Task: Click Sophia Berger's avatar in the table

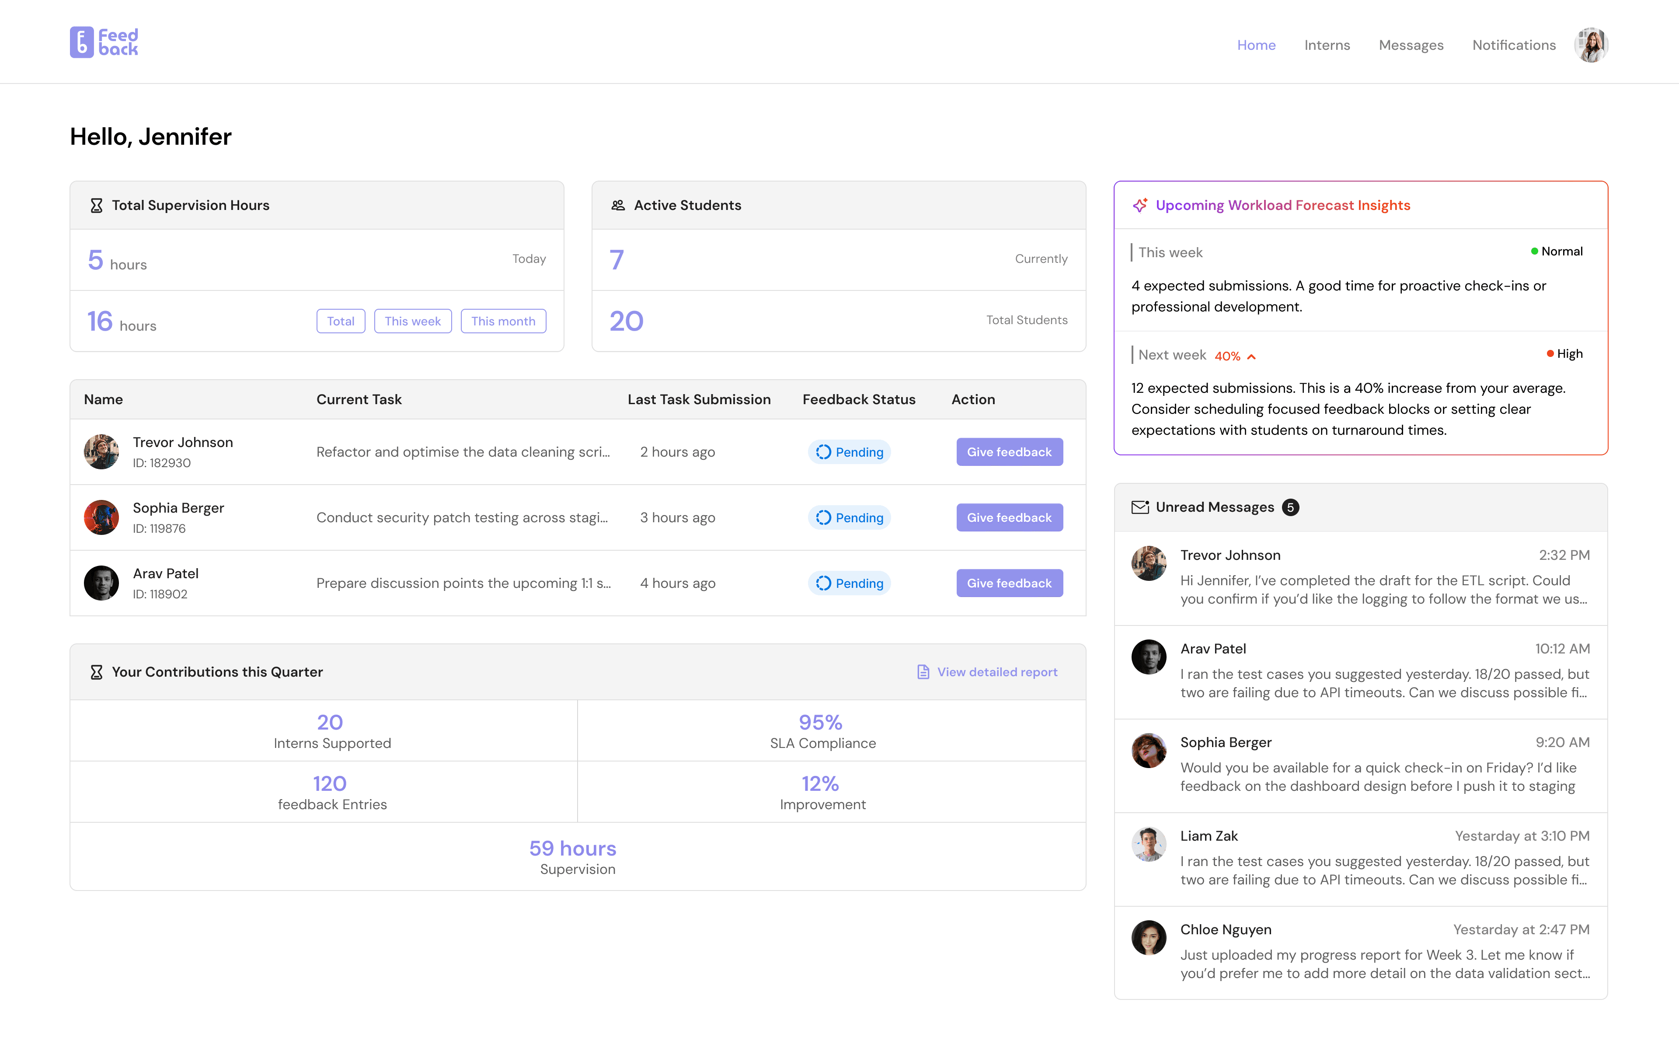Action: [101, 518]
